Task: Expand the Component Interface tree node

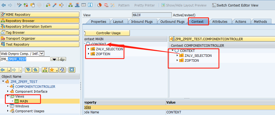Action: (8, 91)
